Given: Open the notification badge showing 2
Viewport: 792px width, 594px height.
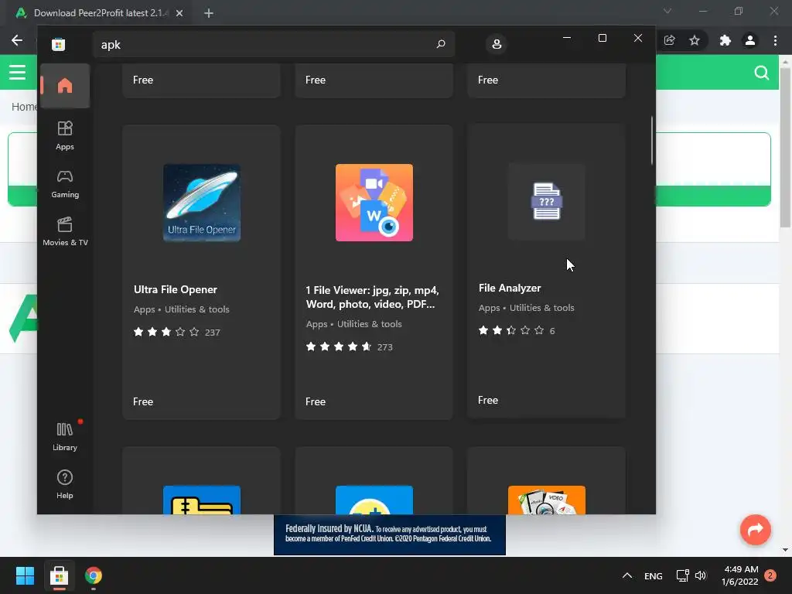Looking at the screenshot, I should click(770, 575).
